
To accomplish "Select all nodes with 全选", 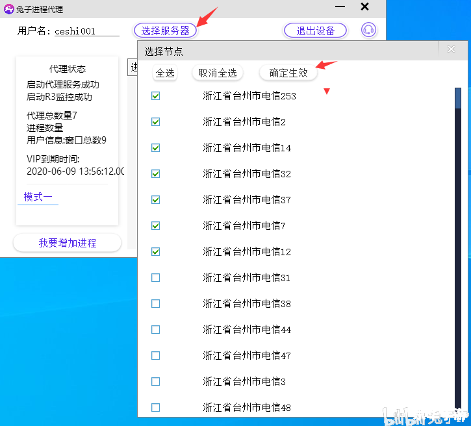I will point(165,73).
